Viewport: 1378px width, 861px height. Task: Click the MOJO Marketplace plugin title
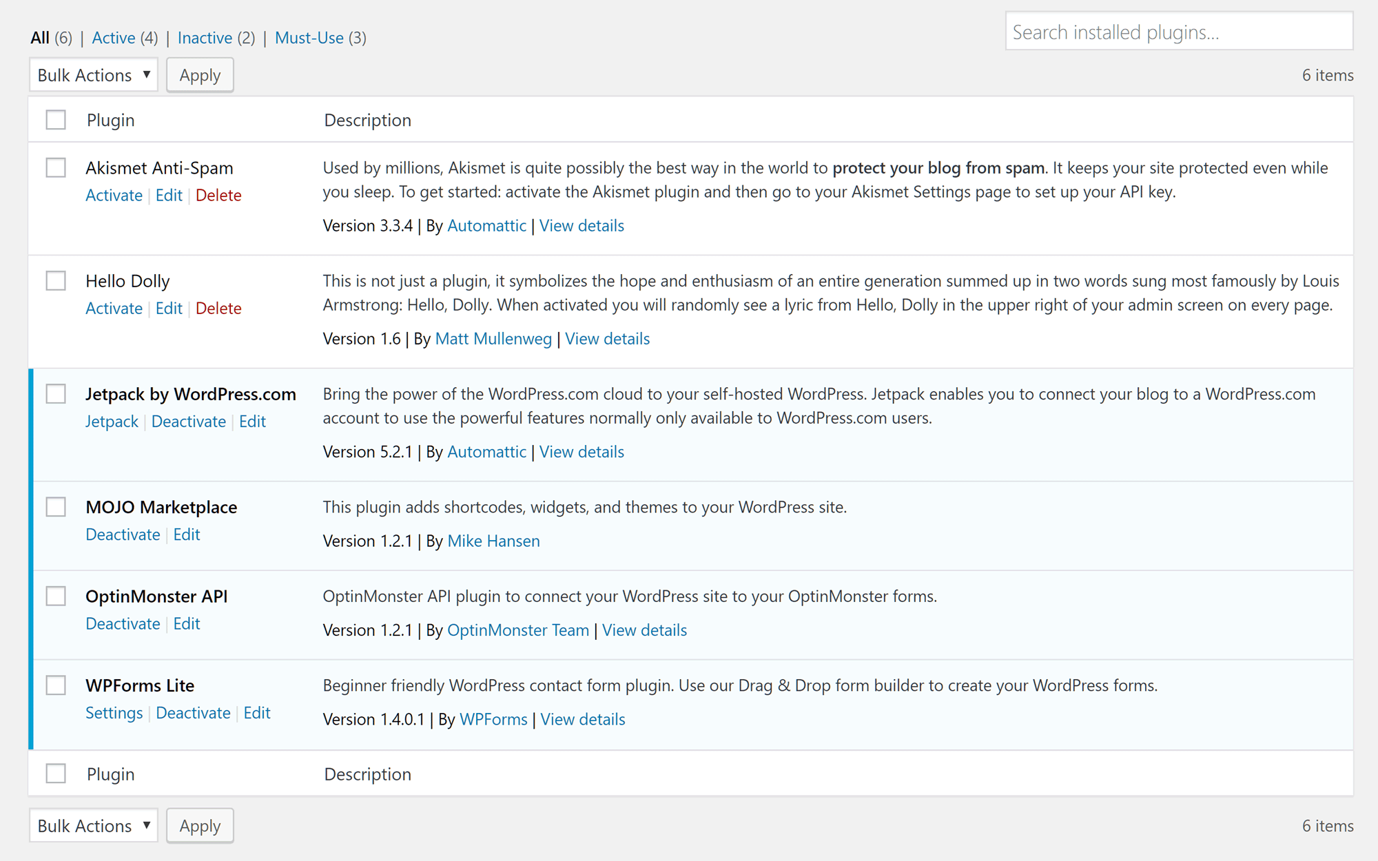(x=161, y=507)
